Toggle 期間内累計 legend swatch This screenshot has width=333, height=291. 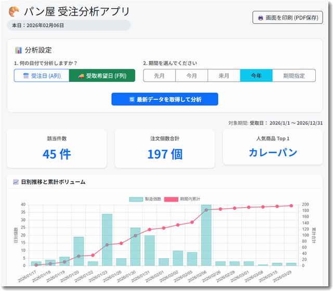coord(171,199)
